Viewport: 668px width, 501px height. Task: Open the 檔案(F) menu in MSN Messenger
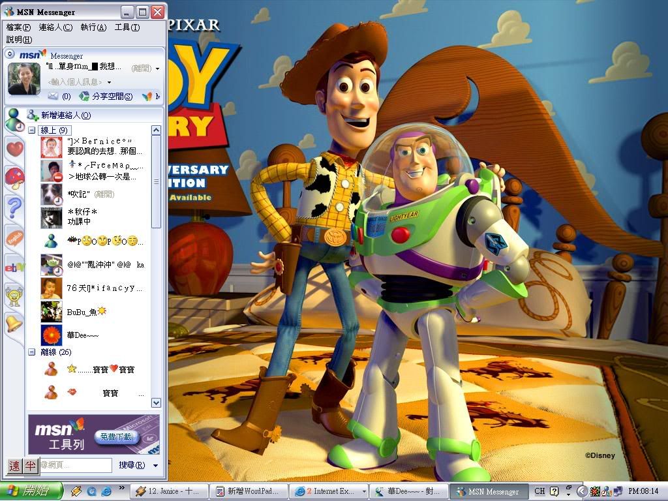coord(18,27)
